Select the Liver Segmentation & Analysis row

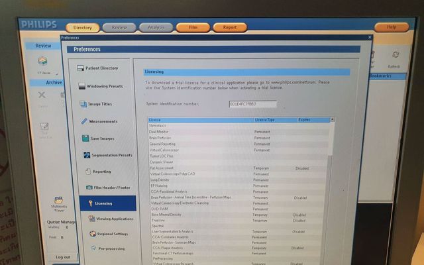[238, 231]
